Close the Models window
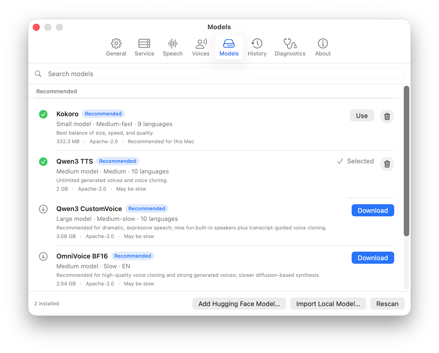The width and height of the screenshot is (439, 353). (36, 27)
